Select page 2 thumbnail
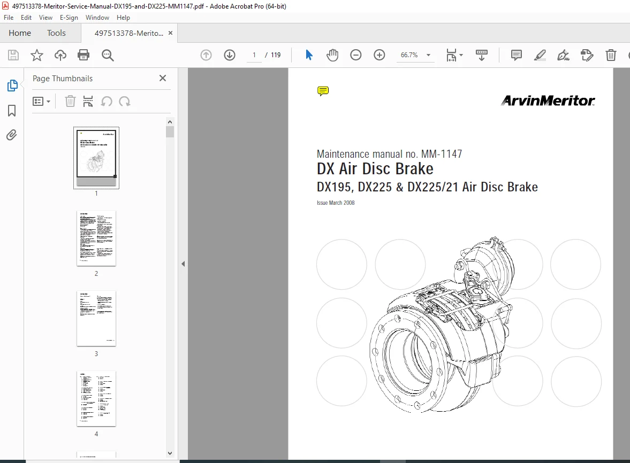Viewport: 630px width, 463px height. click(96, 238)
